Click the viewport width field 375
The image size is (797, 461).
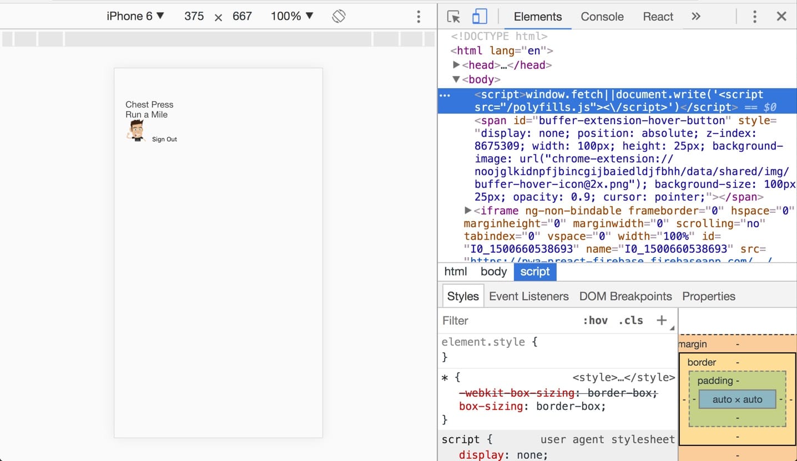(x=194, y=16)
